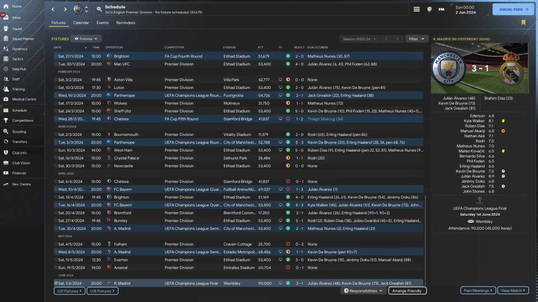Open Competitions trophy icon in sidebar

tap(6, 120)
